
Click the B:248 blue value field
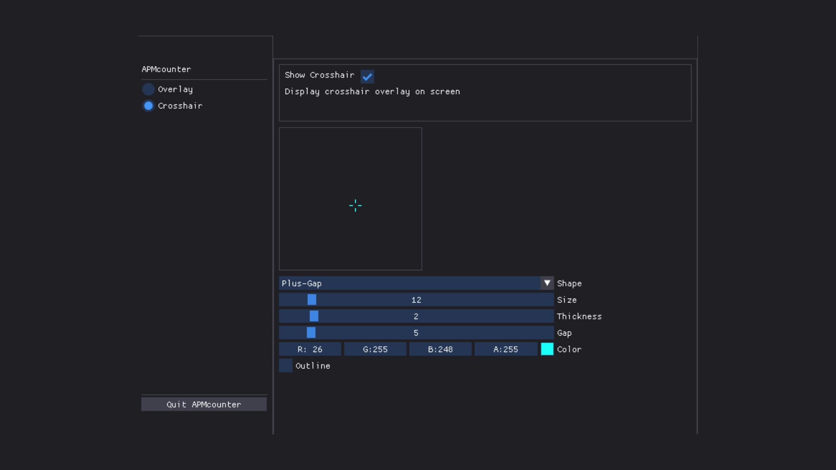tap(440, 349)
